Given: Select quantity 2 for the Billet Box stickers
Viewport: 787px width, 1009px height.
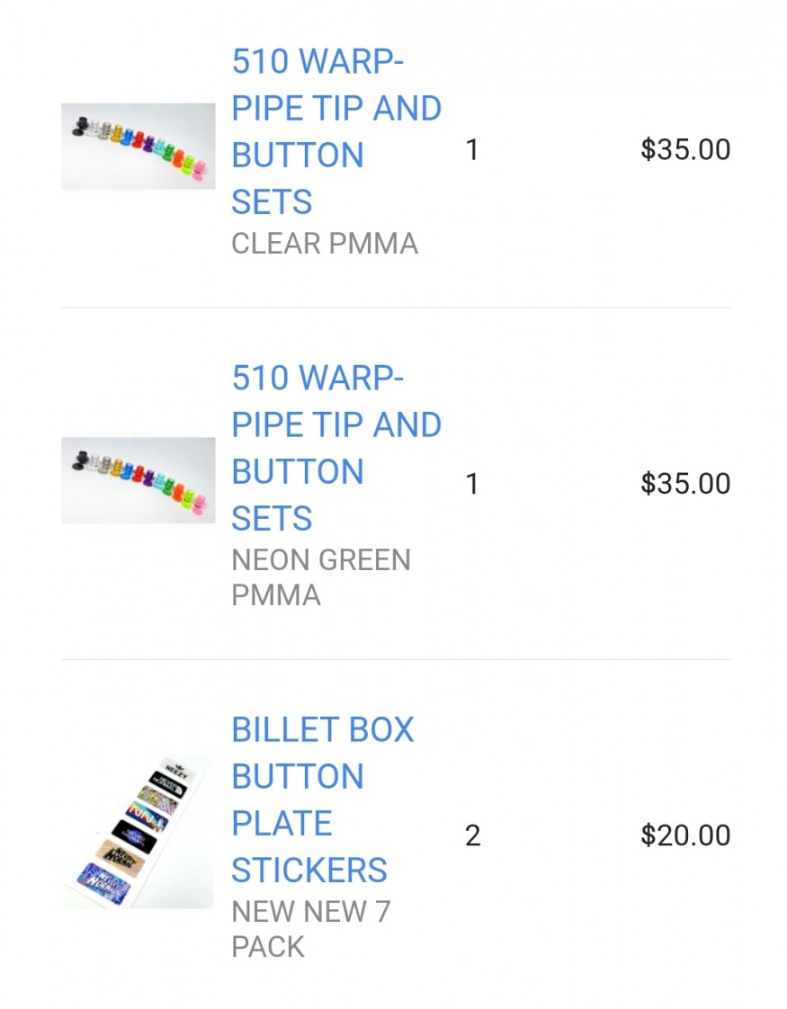Looking at the screenshot, I should (x=472, y=836).
